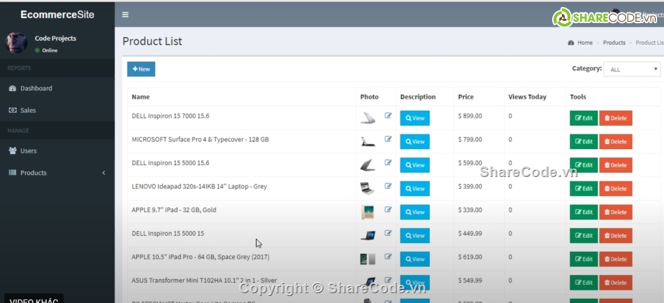Delete the DELL Inspiron 15 5000 15.6 product

616,165
